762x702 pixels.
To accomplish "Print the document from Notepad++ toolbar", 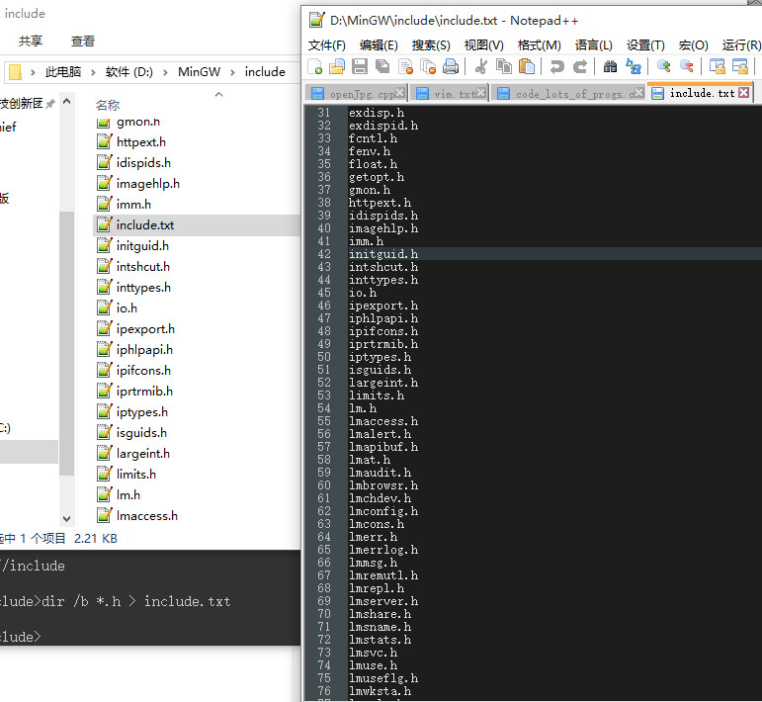I will coord(451,66).
